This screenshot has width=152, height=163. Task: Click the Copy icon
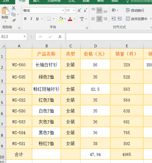click(x=14, y=14)
